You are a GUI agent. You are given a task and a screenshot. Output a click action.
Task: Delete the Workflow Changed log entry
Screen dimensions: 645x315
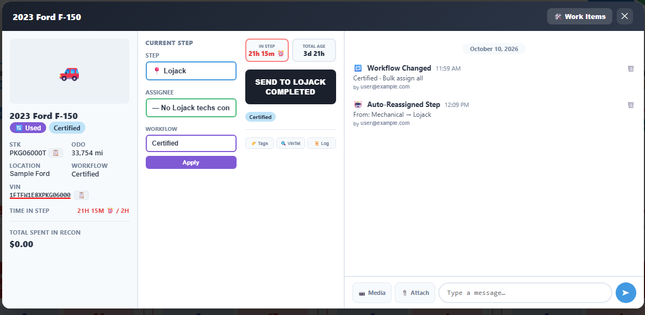pyautogui.click(x=631, y=68)
